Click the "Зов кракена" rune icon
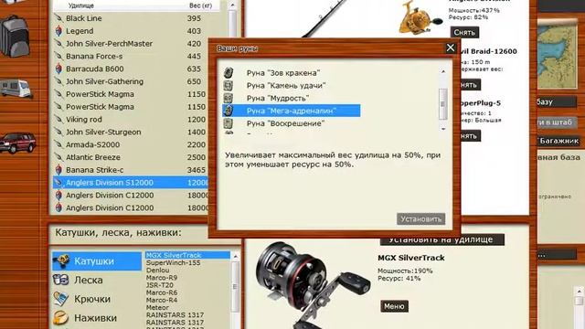Image resolution: width=585 pixels, height=329 pixels. click(x=229, y=73)
